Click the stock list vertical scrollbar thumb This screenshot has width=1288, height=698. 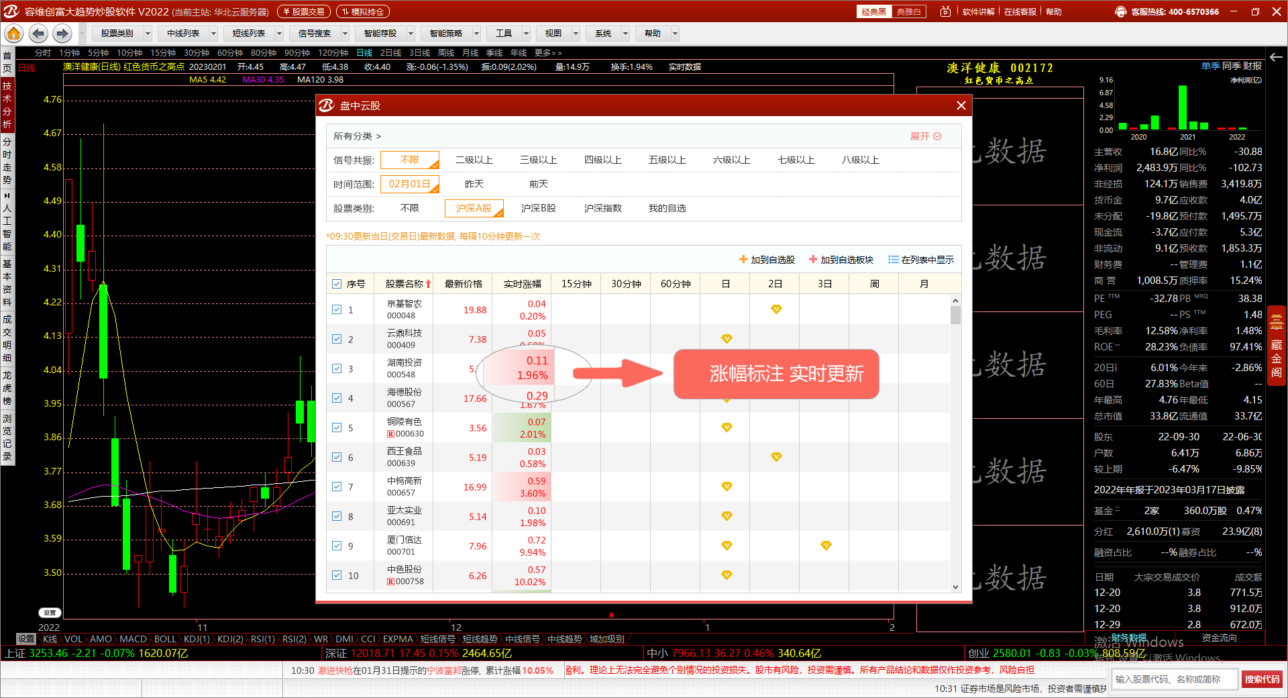tap(955, 315)
